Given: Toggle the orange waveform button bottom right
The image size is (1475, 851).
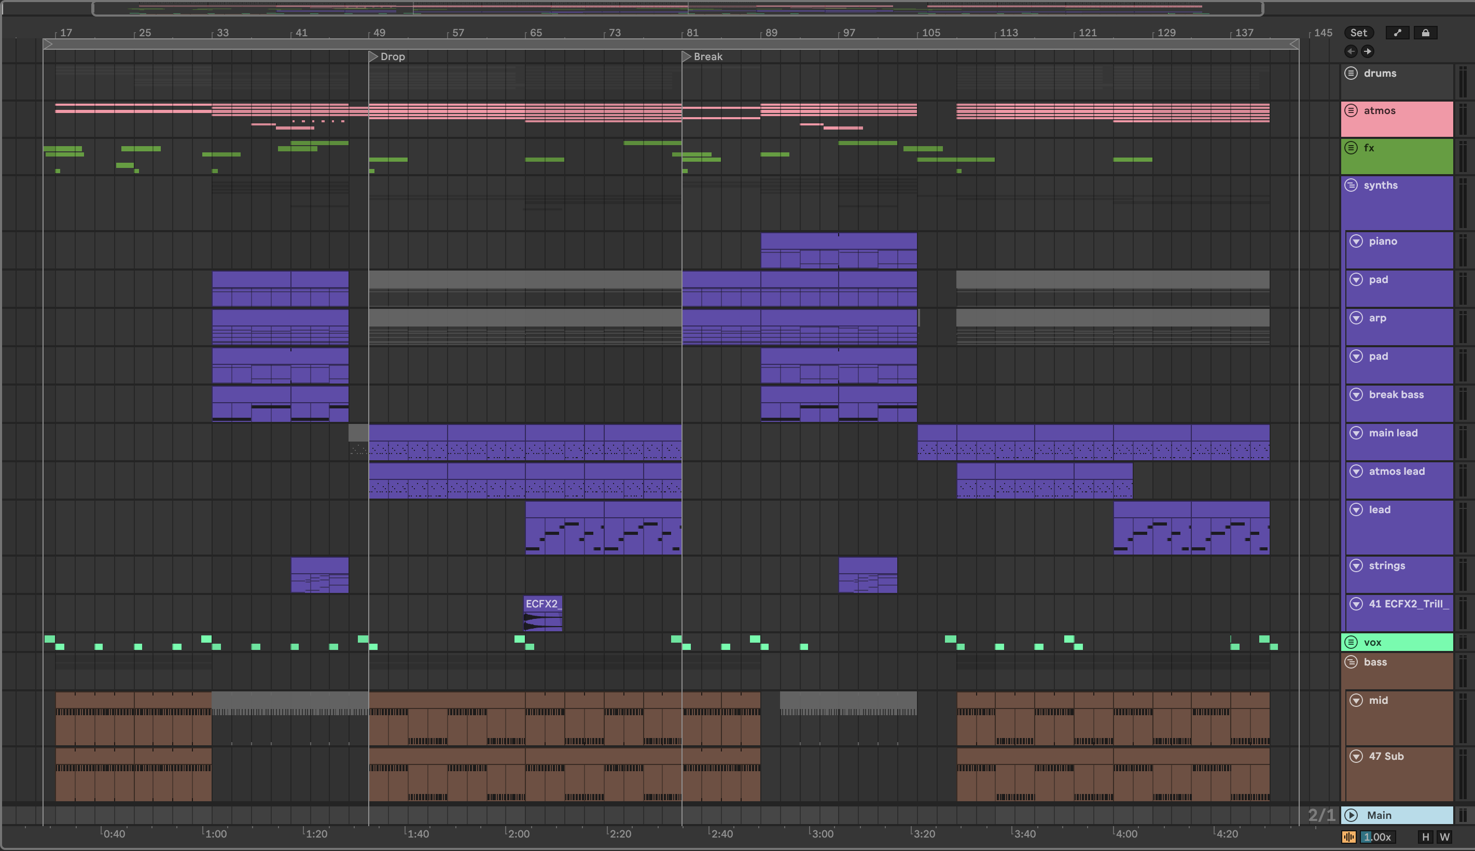Looking at the screenshot, I should [1348, 837].
